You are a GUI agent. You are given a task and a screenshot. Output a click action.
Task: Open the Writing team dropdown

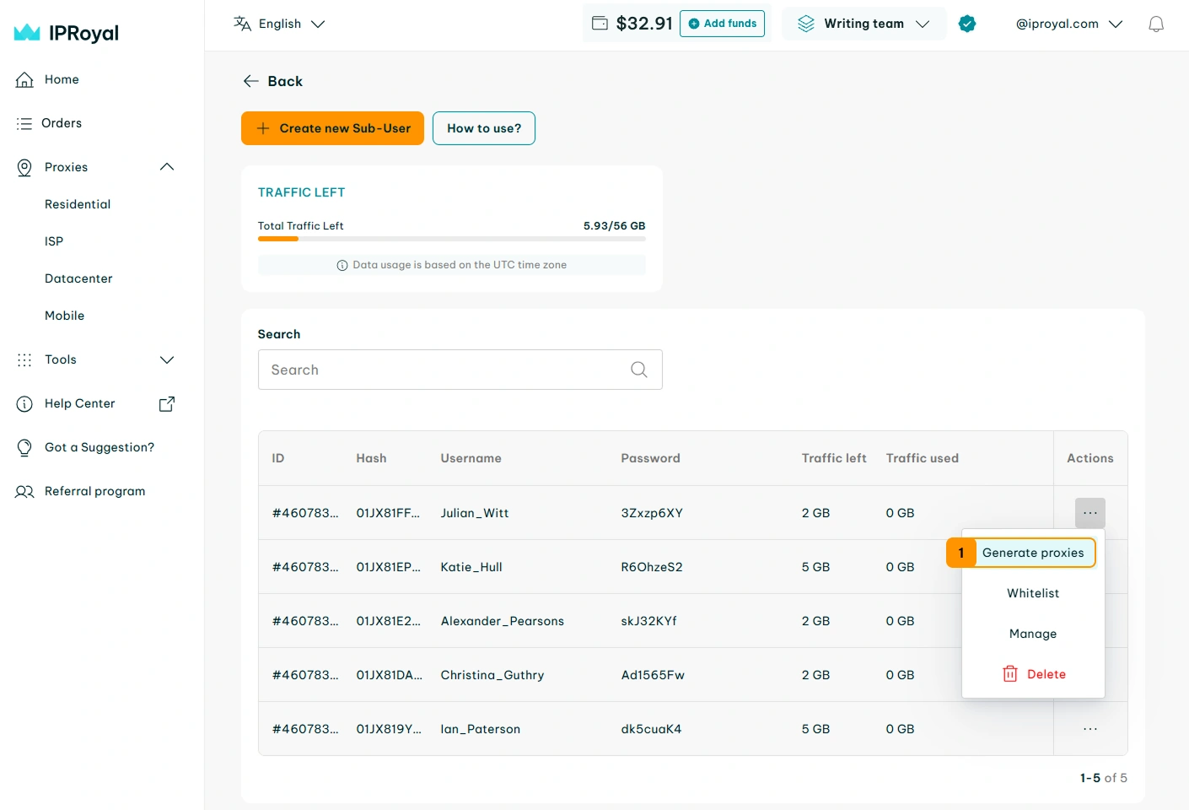click(x=864, y=24)
